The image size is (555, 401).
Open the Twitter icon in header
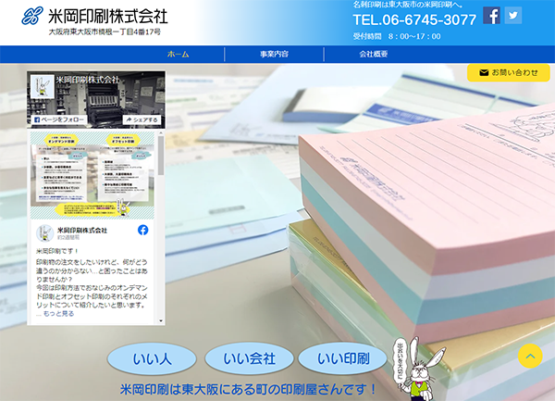(x=513, y=16)
